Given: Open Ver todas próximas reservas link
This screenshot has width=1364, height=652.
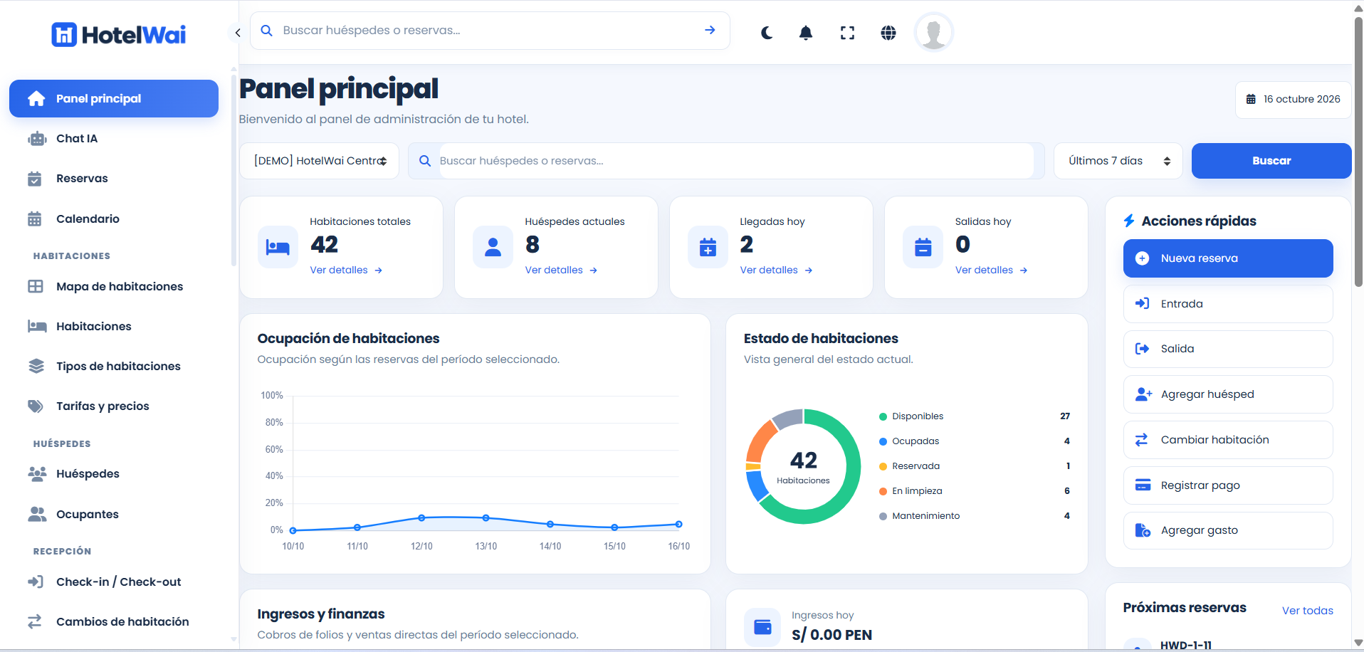Looking at the screenshot, I should (1307, 611).
